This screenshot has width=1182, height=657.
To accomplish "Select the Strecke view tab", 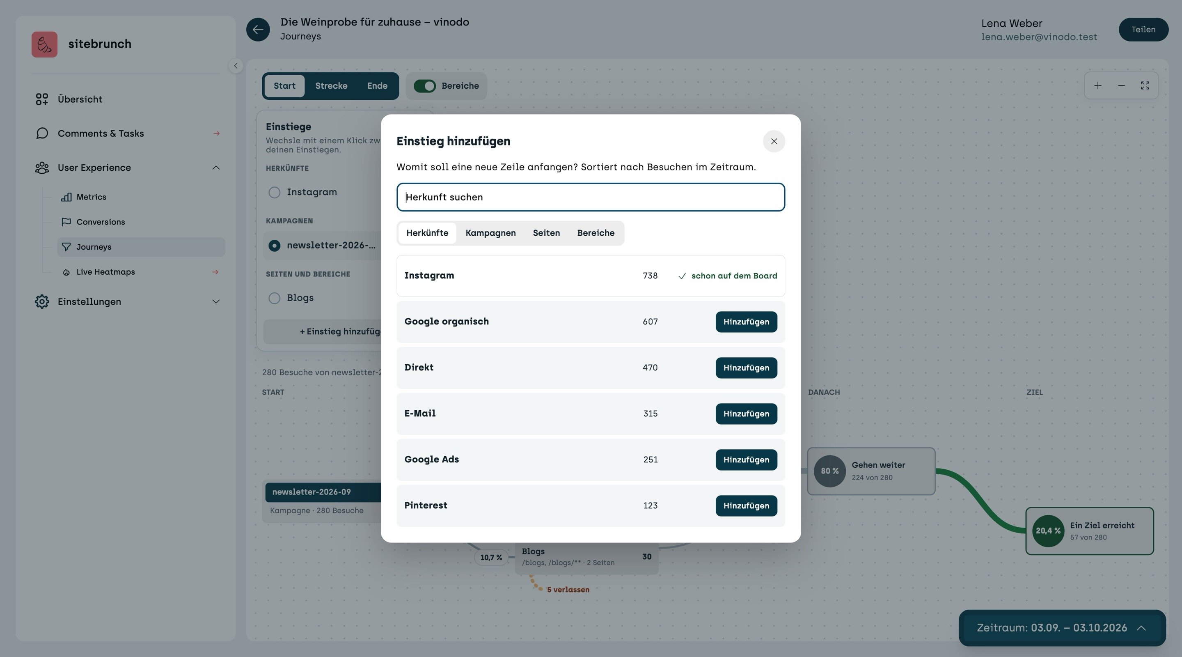I will (331, 86).
